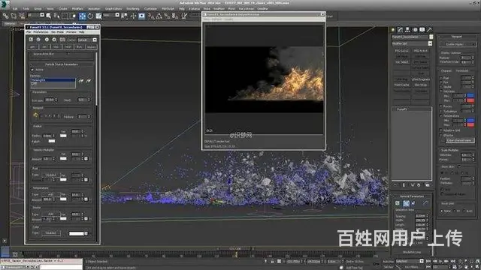Click the pick particle object icon beside list
Viewport: 481px width, 270px height.
point(81,81)
